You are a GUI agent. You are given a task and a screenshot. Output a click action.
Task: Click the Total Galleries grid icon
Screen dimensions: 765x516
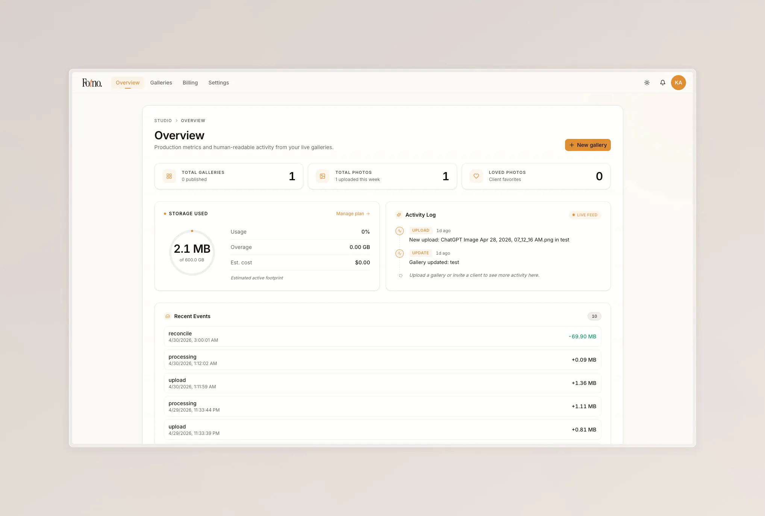[x=169, y=176]
